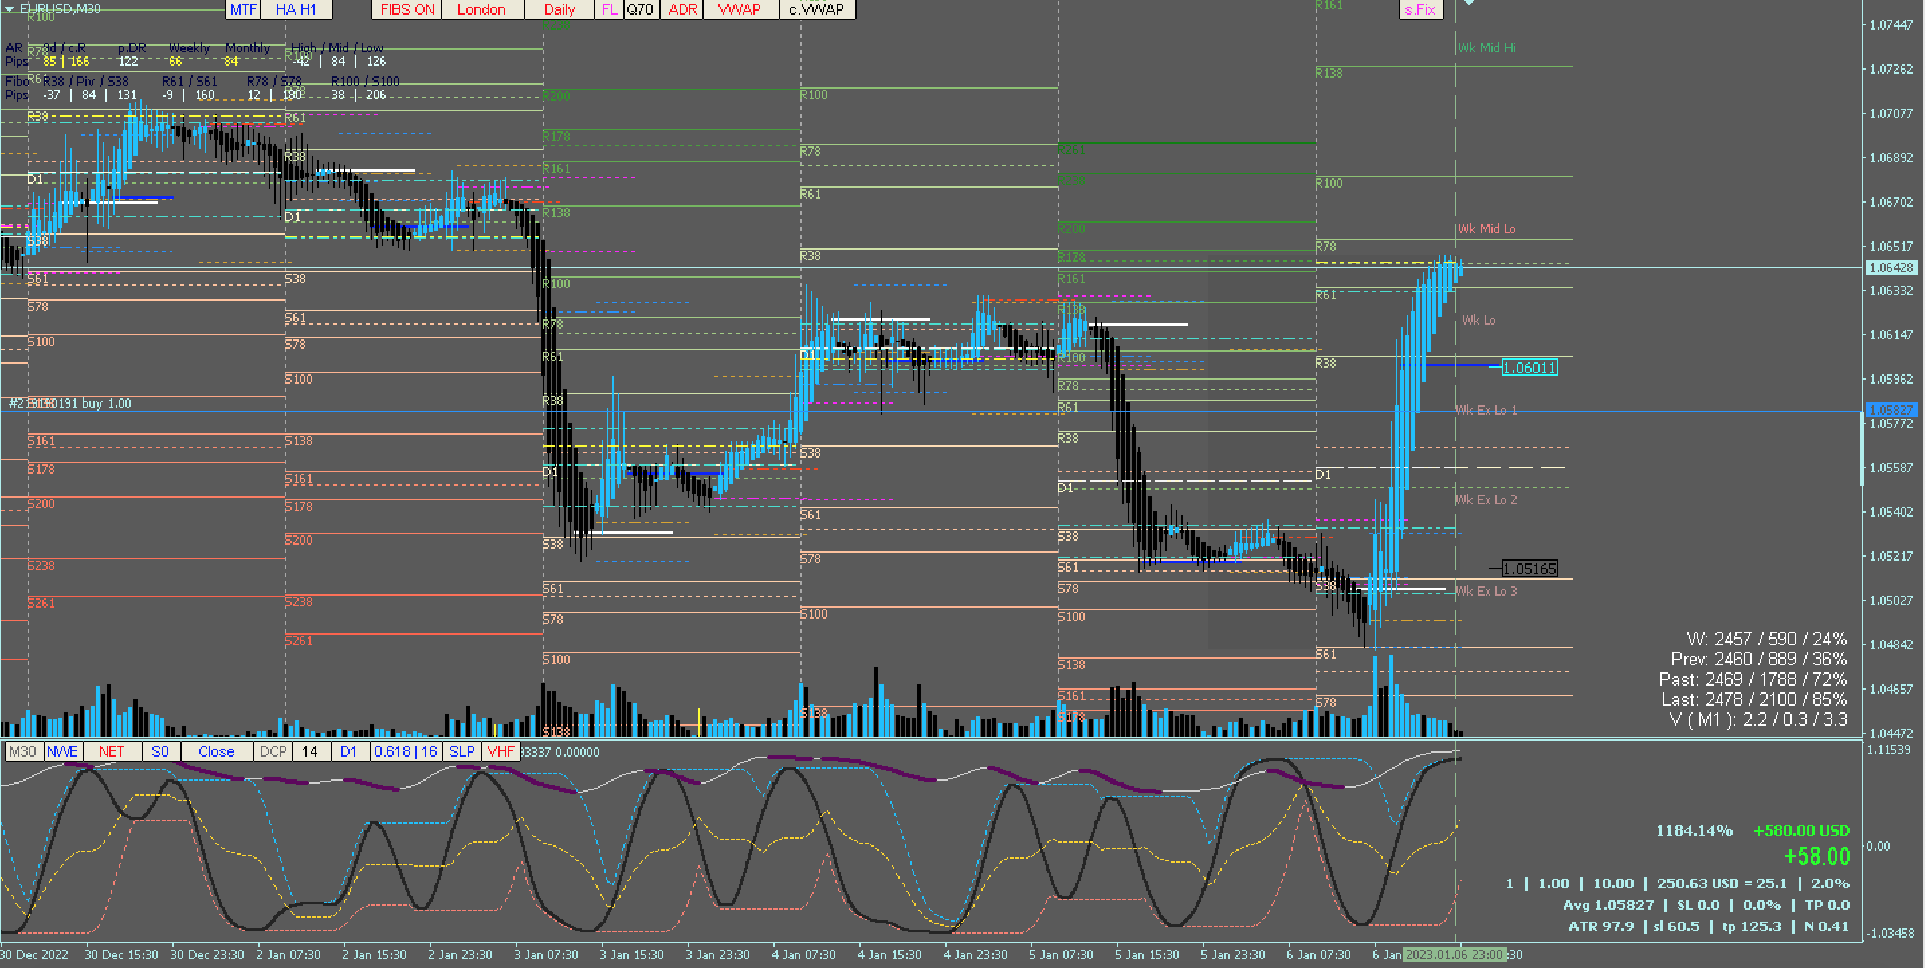Click the Daily button
This screenshot has width=1926, height=968.
coord(559,9)
